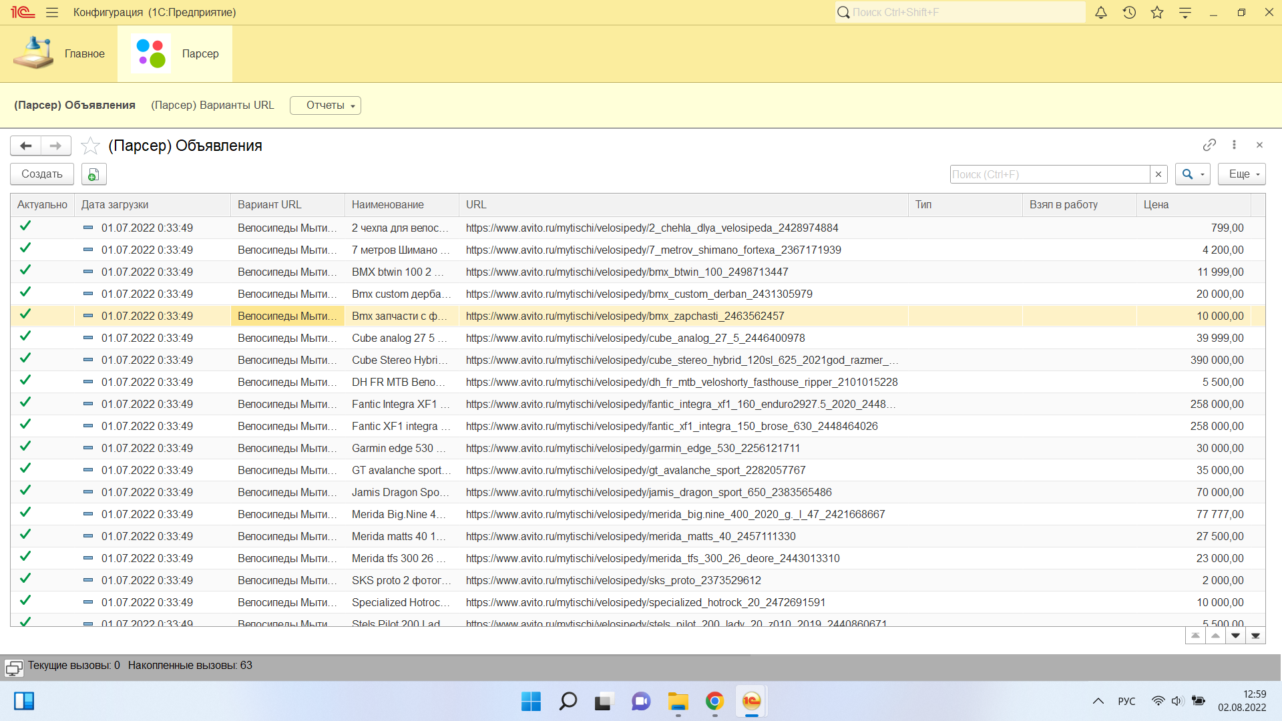Open the three-dot form options menu
The height and width of the screenshot is (721, 1282).
point(1234,145)
